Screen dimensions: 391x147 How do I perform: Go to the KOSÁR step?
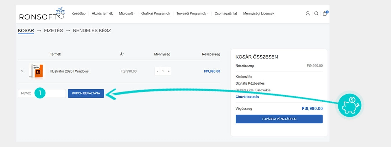26,30
